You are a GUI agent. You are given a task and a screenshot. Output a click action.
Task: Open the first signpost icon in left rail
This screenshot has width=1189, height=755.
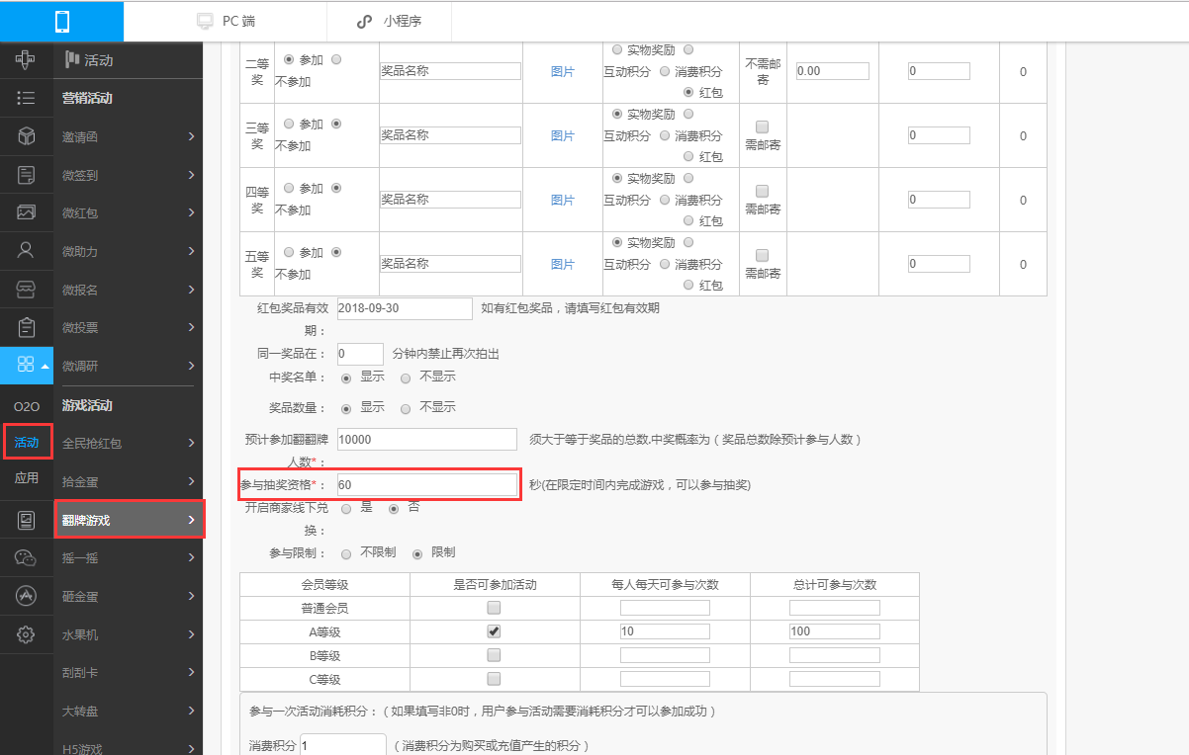click(27, 59)
